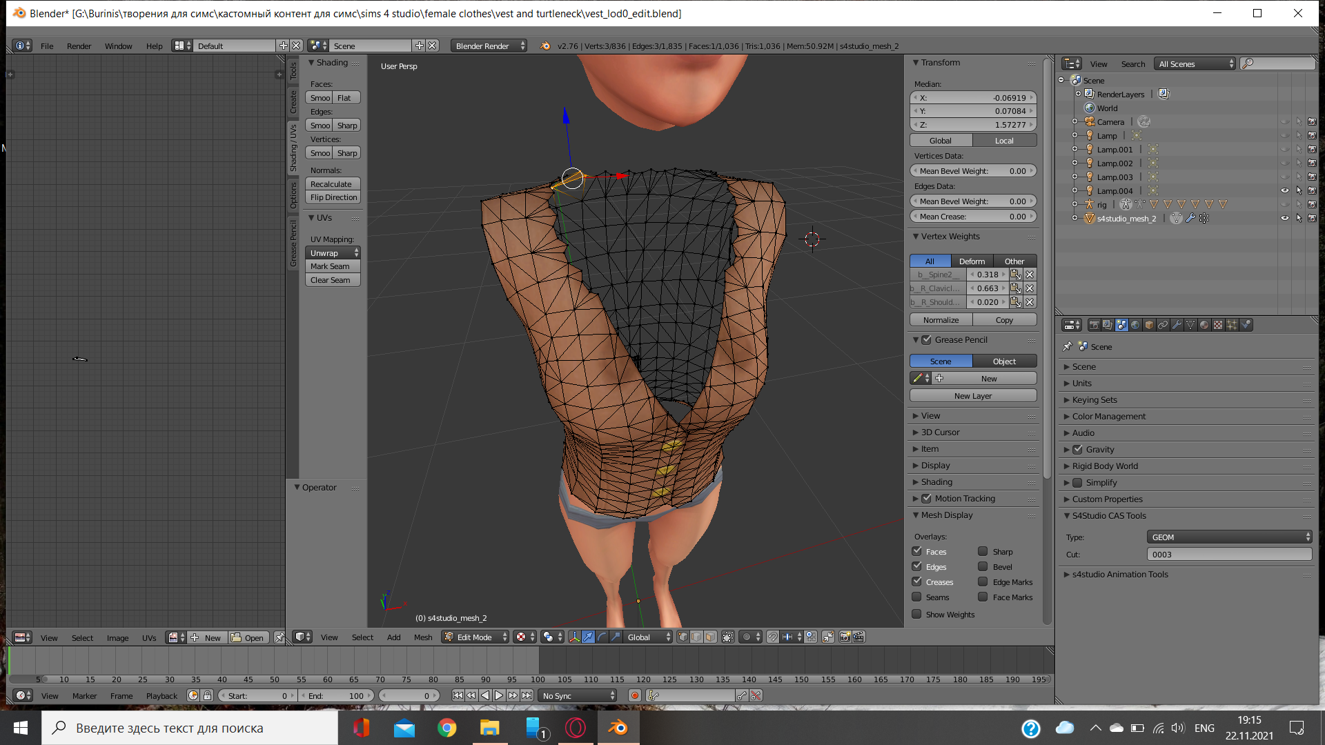This screenshot has width=1325, height=745.
Task: Open the World properties globe tab
Action: click(1135, 325)
